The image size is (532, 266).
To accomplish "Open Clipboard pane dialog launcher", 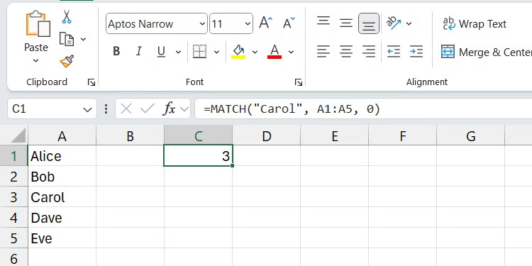I will (92, 82).
